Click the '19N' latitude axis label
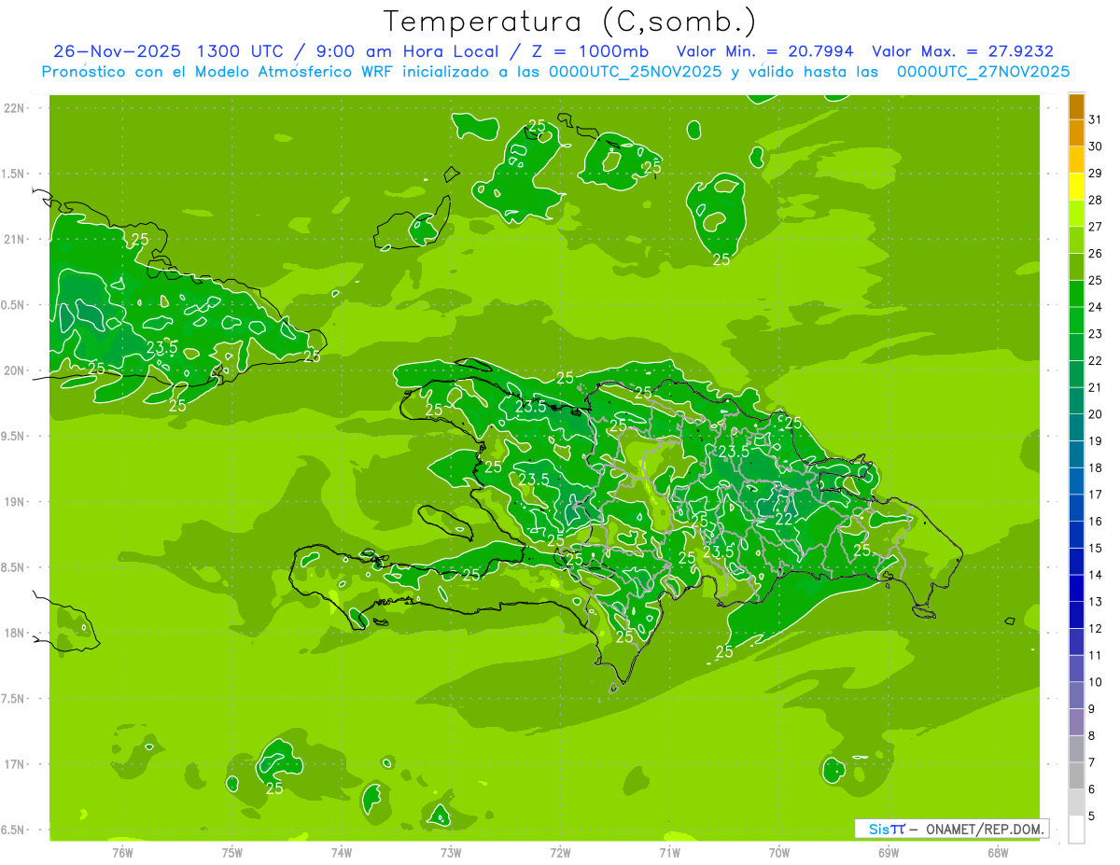Viewport: 1120px width, 865px height. coord(16,502)
